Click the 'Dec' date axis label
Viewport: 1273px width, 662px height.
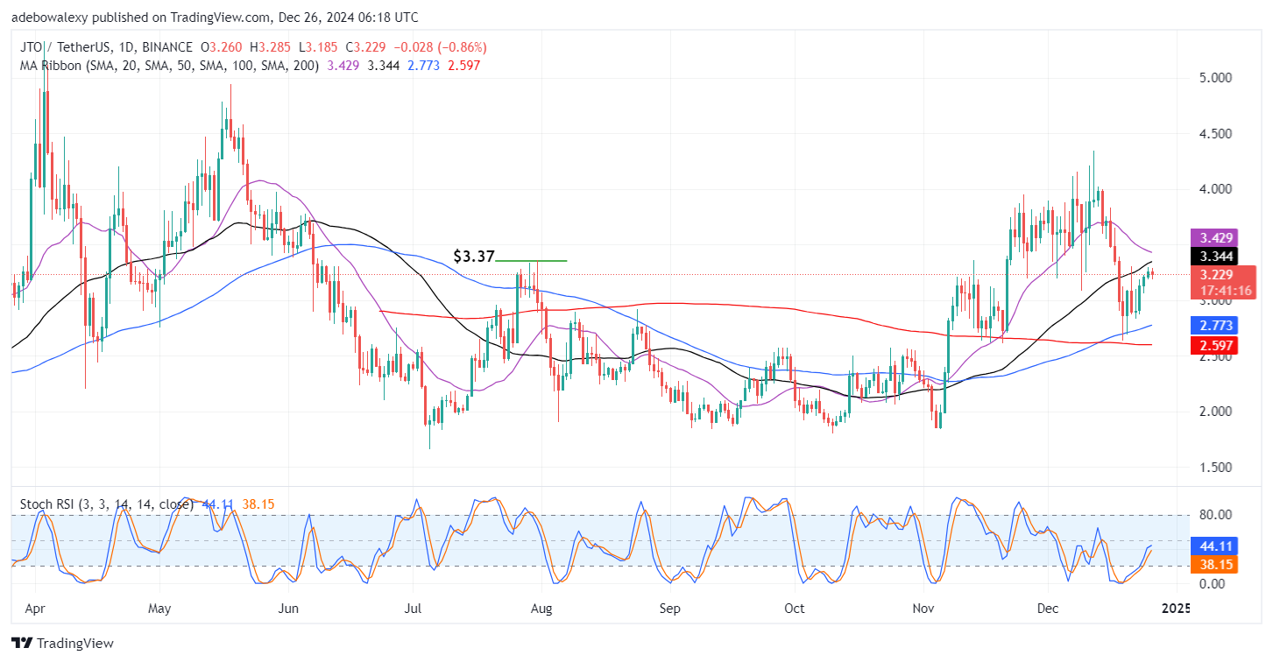(x=1049, y=608)
